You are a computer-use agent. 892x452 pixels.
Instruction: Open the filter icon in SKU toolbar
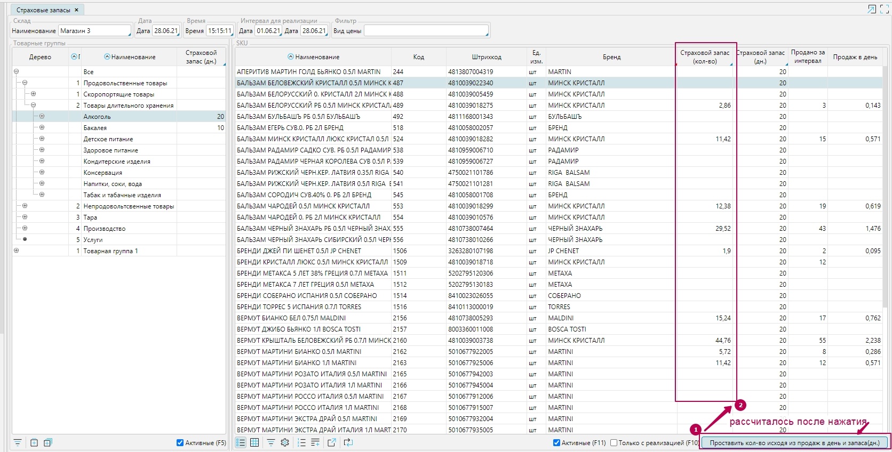[x=271, y=442]
